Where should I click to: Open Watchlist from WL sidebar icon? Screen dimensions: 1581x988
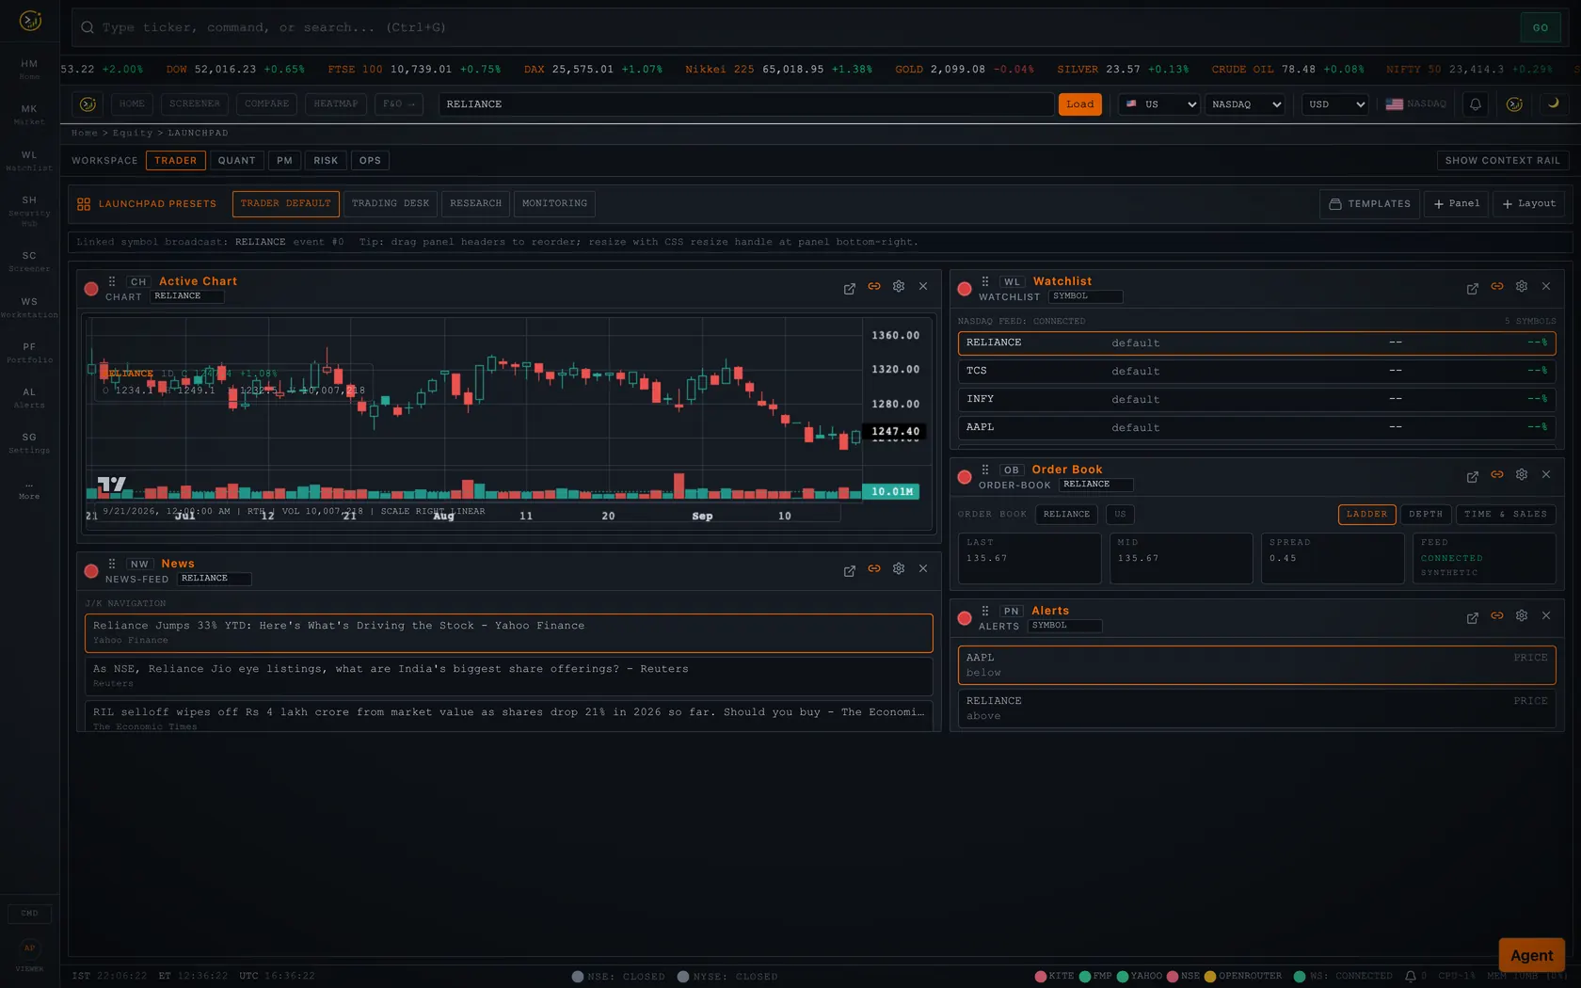click(x=29, y=160)
